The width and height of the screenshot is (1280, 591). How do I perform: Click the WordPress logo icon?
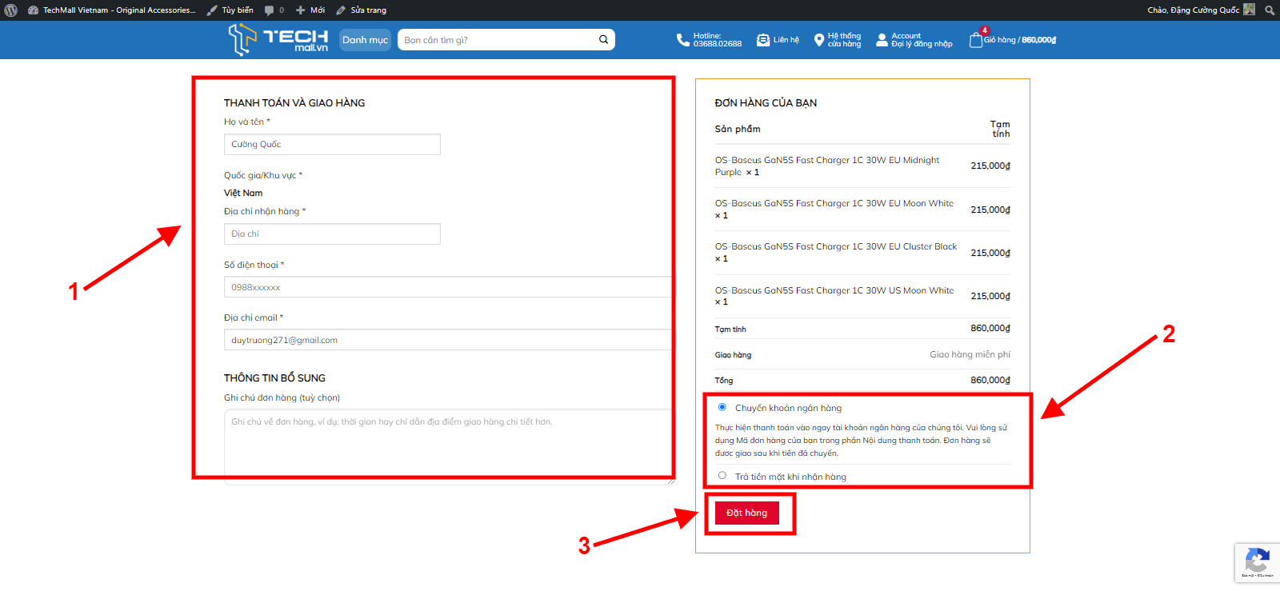click(11, 10)
